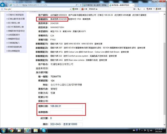Open the 已售未交車源查詢 sidebar link
The width and height of the screenshot is (167, 134).
pos(15,15)
